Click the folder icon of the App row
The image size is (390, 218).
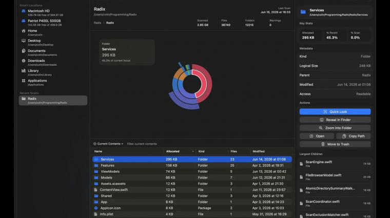coord(96,202)
